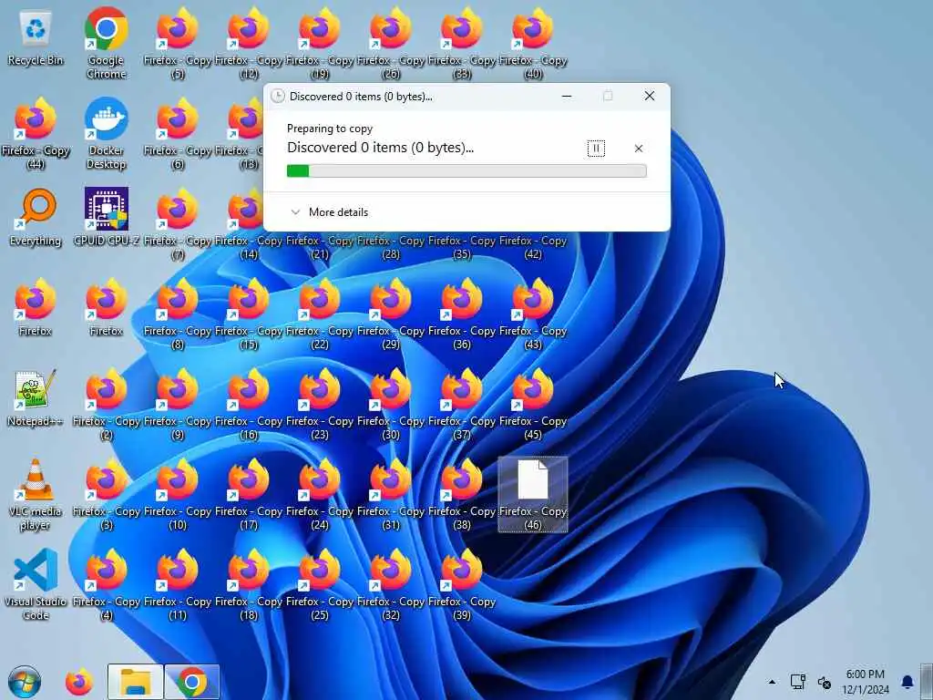The image size is (933, 700).
Task: Select the Firefox - Copy (12) shortcut
Action: coord(249,43)
